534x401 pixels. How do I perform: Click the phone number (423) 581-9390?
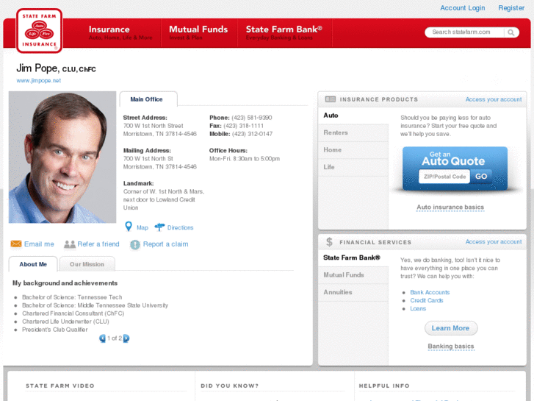(252, 118)
